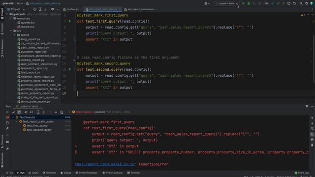315x177 pixels.
Task: Open Search Everywhere magnifier icon
Action: [x=301, y=3]
